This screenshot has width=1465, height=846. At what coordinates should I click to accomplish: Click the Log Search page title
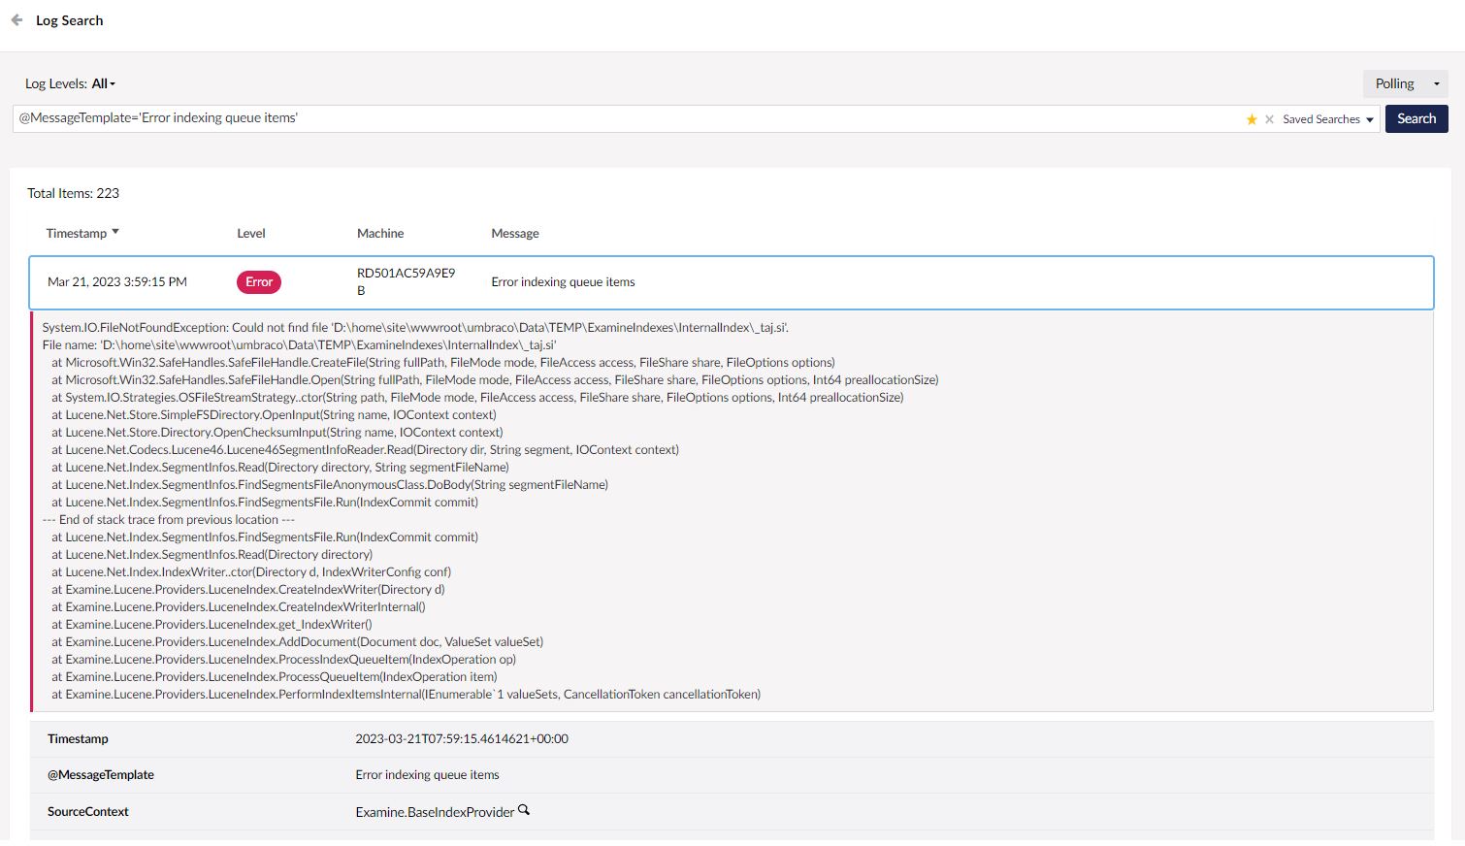tap(69, 20)
